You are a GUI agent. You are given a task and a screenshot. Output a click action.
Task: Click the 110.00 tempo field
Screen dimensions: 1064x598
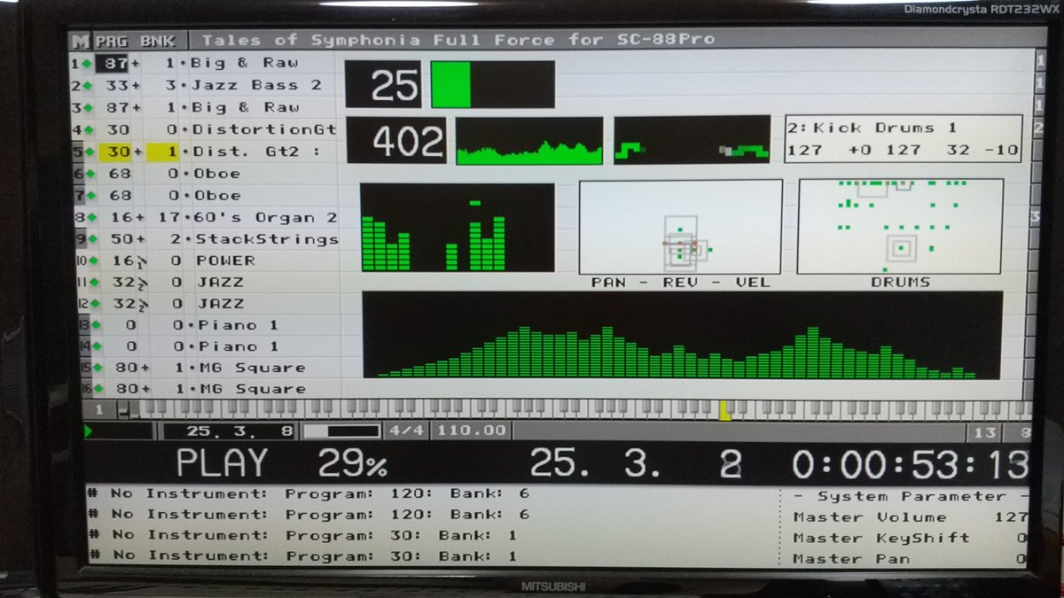click(471, 431)
